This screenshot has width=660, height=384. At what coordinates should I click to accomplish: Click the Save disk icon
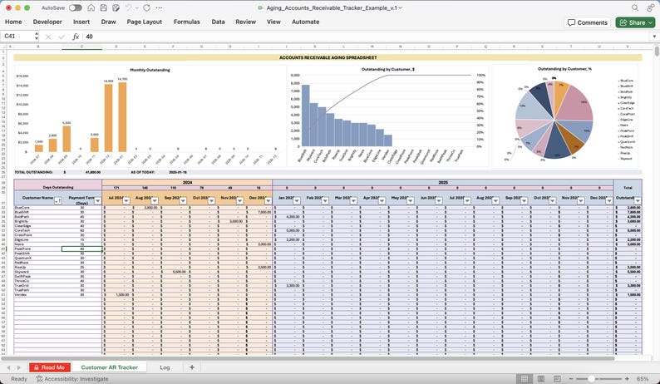104,8
